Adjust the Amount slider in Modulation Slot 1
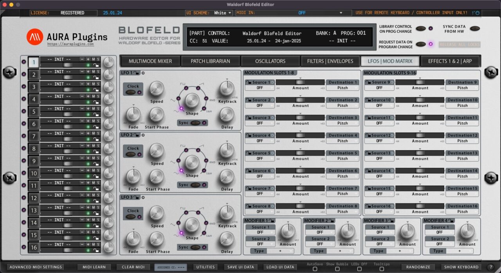 click(x=300, y=82)
